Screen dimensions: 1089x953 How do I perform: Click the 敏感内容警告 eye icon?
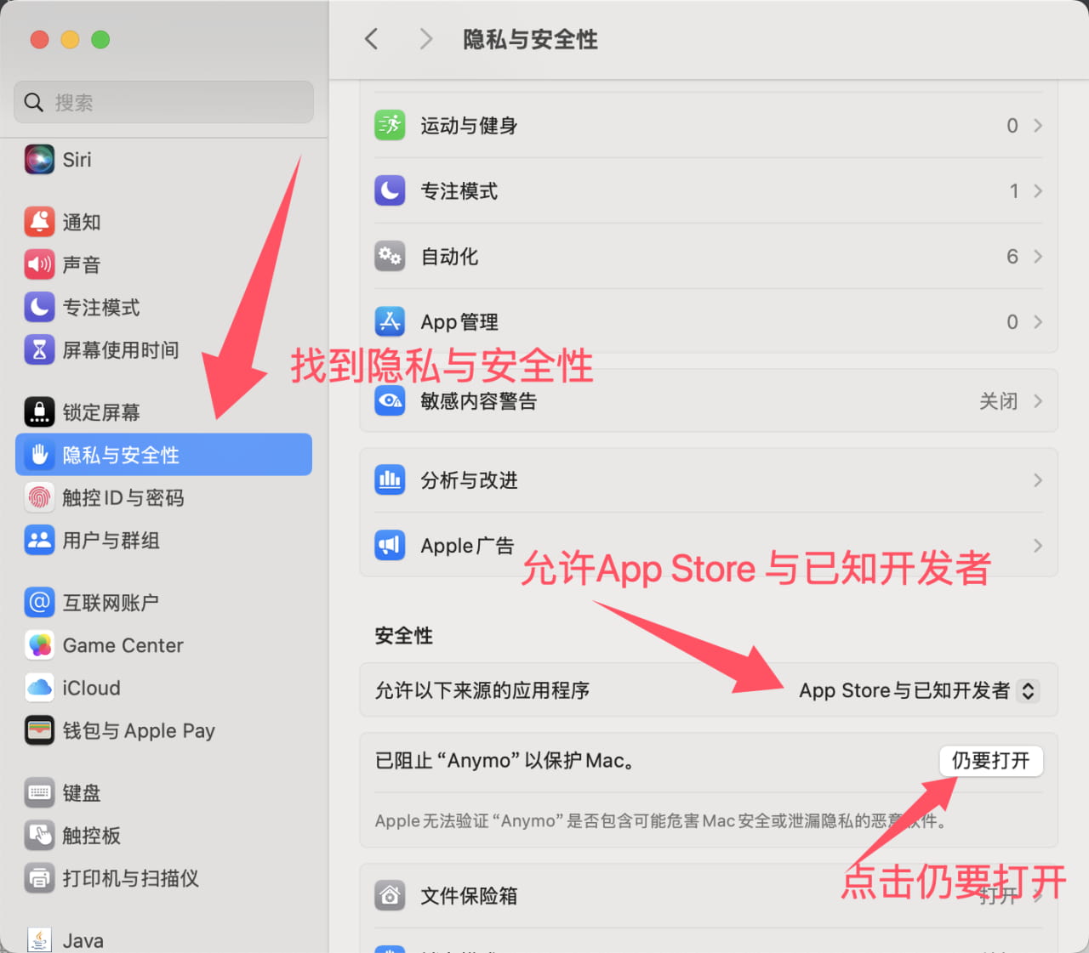(x=390, y=401)
